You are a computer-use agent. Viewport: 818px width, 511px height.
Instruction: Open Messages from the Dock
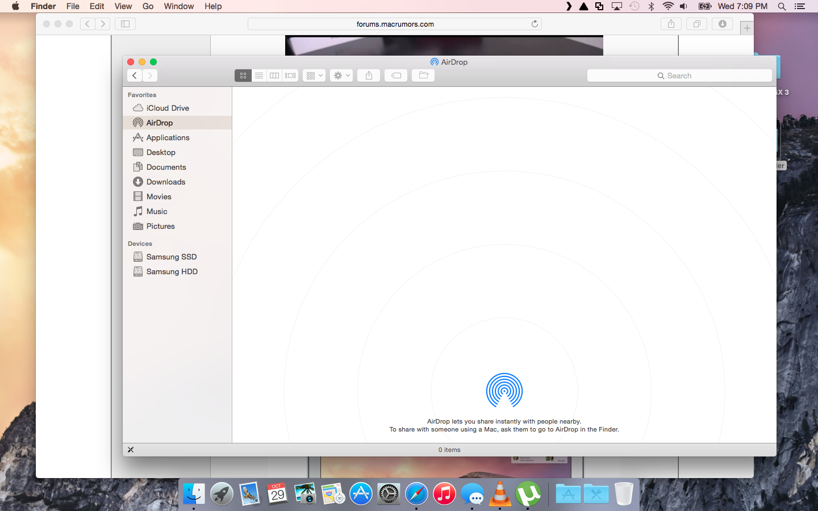click(x=472, y=494)
